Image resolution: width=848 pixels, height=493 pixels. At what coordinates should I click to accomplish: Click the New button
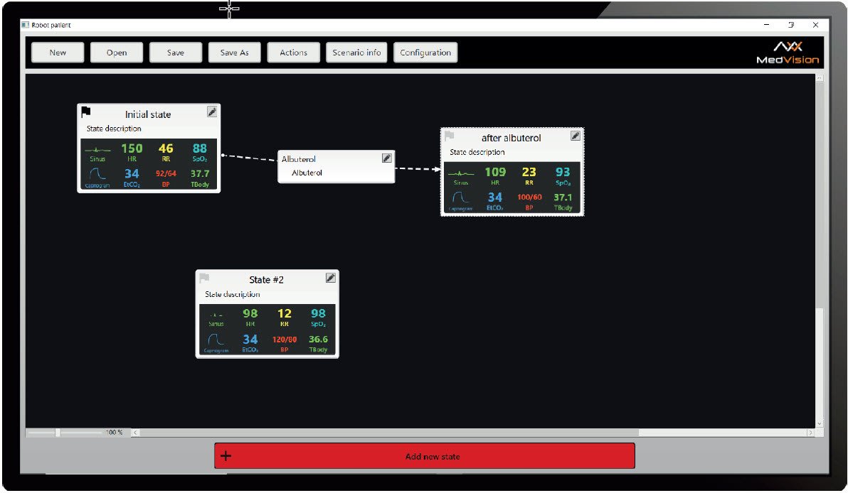[x=58, y=53]
